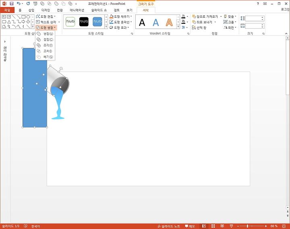Save the presentation from quick access toolbar

point(11,4)
